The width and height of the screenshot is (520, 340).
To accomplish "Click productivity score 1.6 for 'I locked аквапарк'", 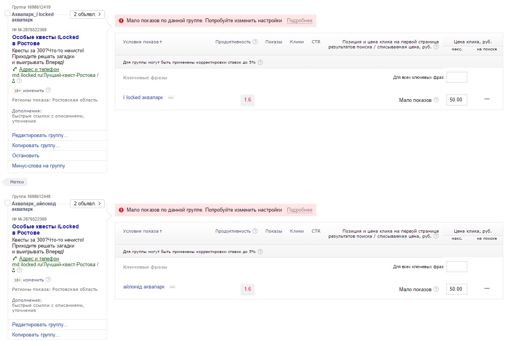I will [x=247, y=100].
